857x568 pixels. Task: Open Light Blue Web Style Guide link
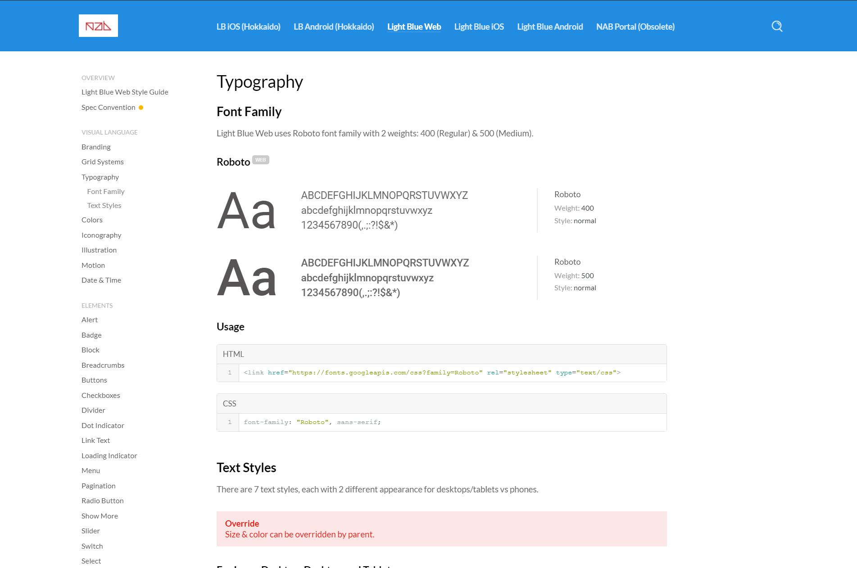125,92
